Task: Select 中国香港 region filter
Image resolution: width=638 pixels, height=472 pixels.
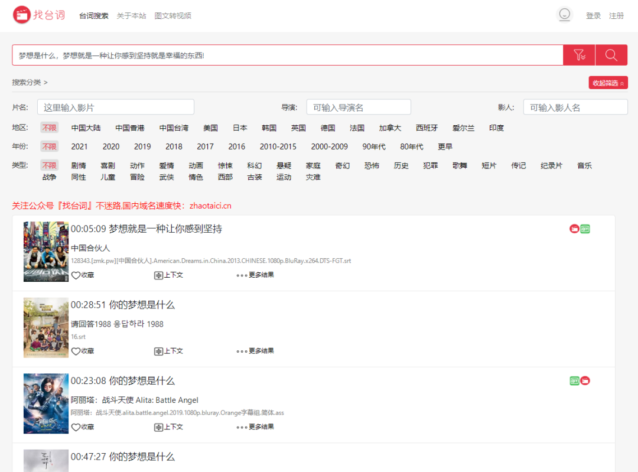Action: tap(130, 128)
